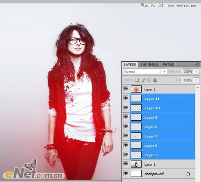The height and width of the screenshot is (182, 201).
Task: Click the Background layer lock icon
Action: coord(188,174)
